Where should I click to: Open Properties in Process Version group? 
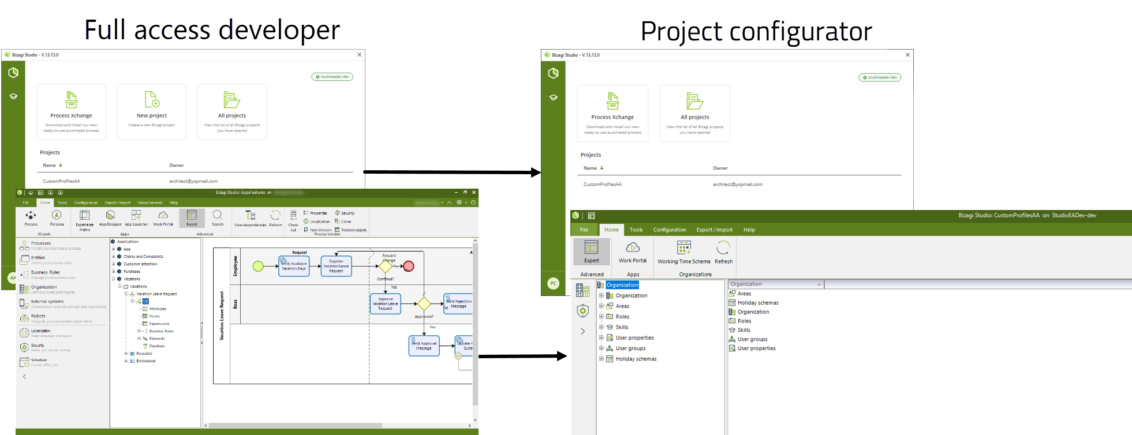(x=315, y=213)
